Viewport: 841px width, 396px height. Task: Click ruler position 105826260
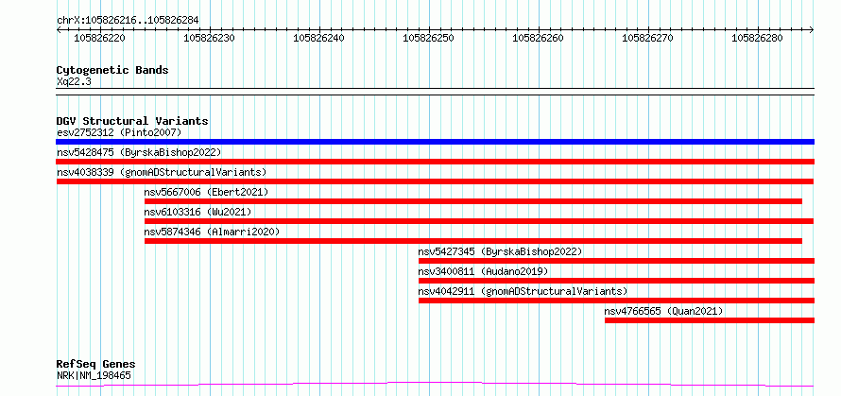click(539, 38)
